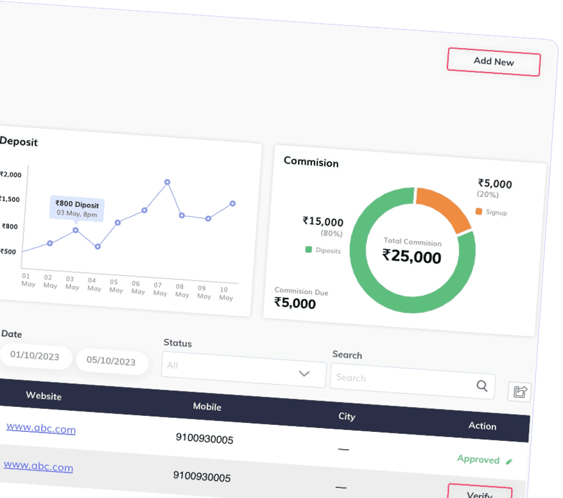The width and height of the screenshot is (563, 498).
Task: Open www.abc.com link in second row
Action: 38,466
